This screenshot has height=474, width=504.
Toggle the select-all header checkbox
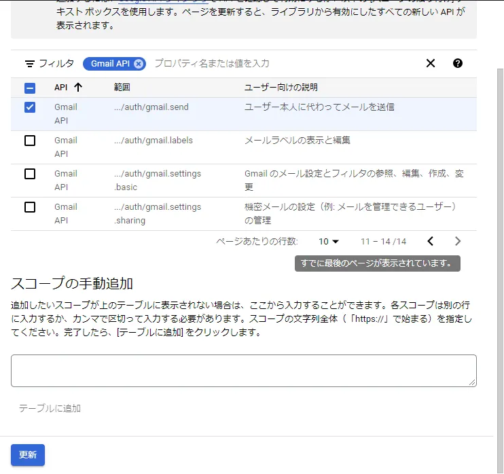point(30,88)
